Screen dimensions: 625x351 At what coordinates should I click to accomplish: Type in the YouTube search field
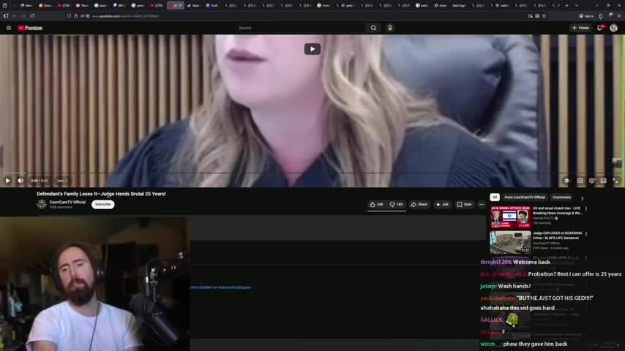(x=300, y=28)
